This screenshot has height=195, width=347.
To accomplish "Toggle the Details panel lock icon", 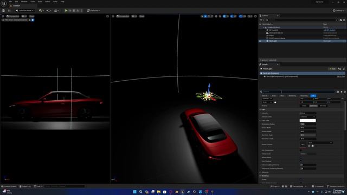I will tap(344, 69).
